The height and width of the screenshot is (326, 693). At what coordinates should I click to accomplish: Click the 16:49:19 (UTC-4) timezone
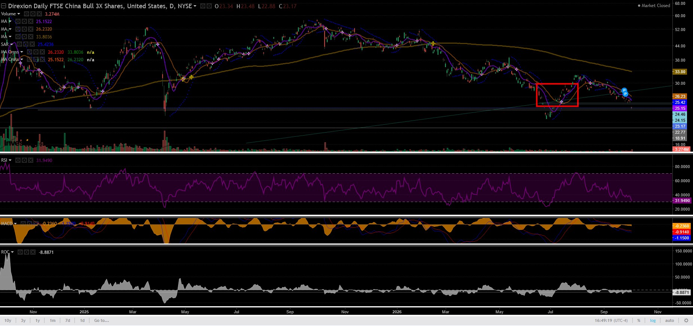611,320
